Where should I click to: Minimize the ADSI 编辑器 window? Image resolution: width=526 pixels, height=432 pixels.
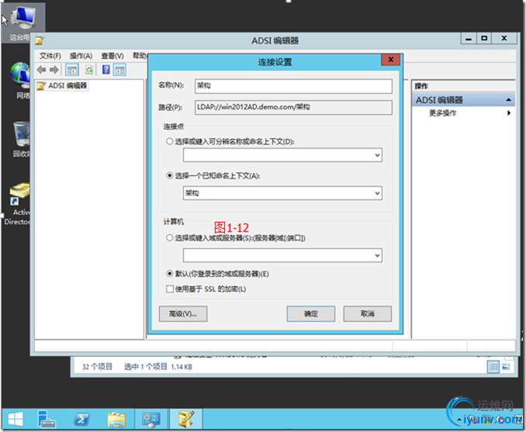(469, 39)
